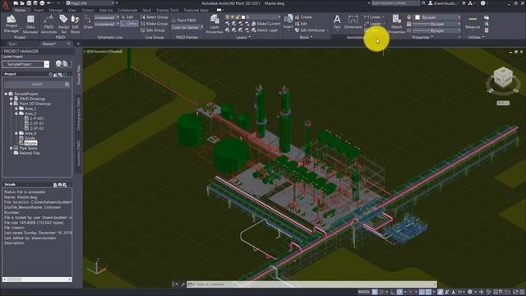Viewport: 526px width, 296px height.
Task: Click the ViewCube in the viewport
Action: point(503,78)
